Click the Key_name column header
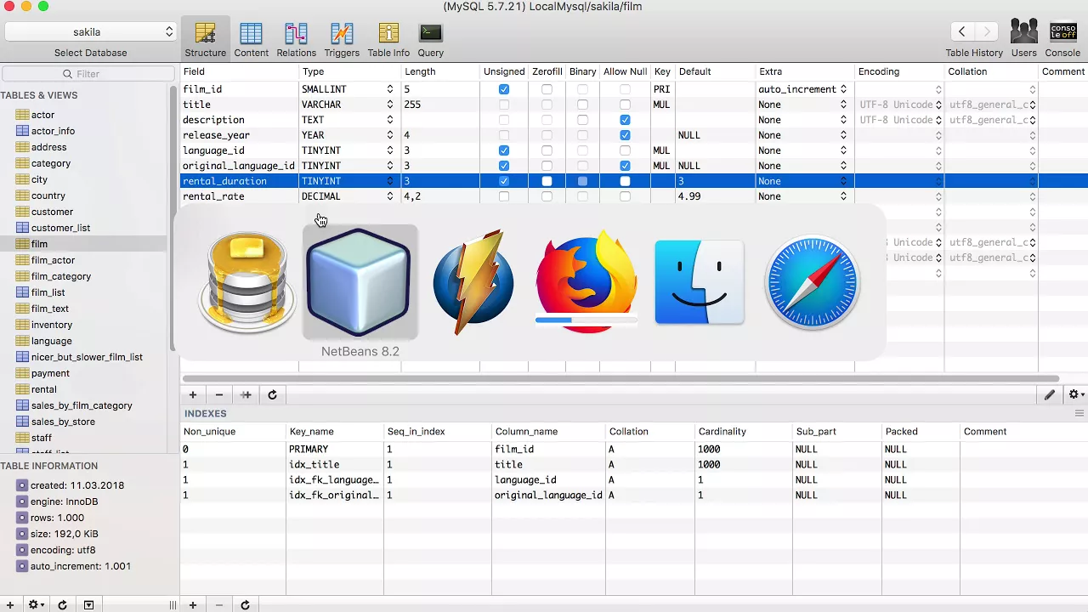Image resolution: width=1088 pixels, height=612 pixels. (x=335, y=432)
